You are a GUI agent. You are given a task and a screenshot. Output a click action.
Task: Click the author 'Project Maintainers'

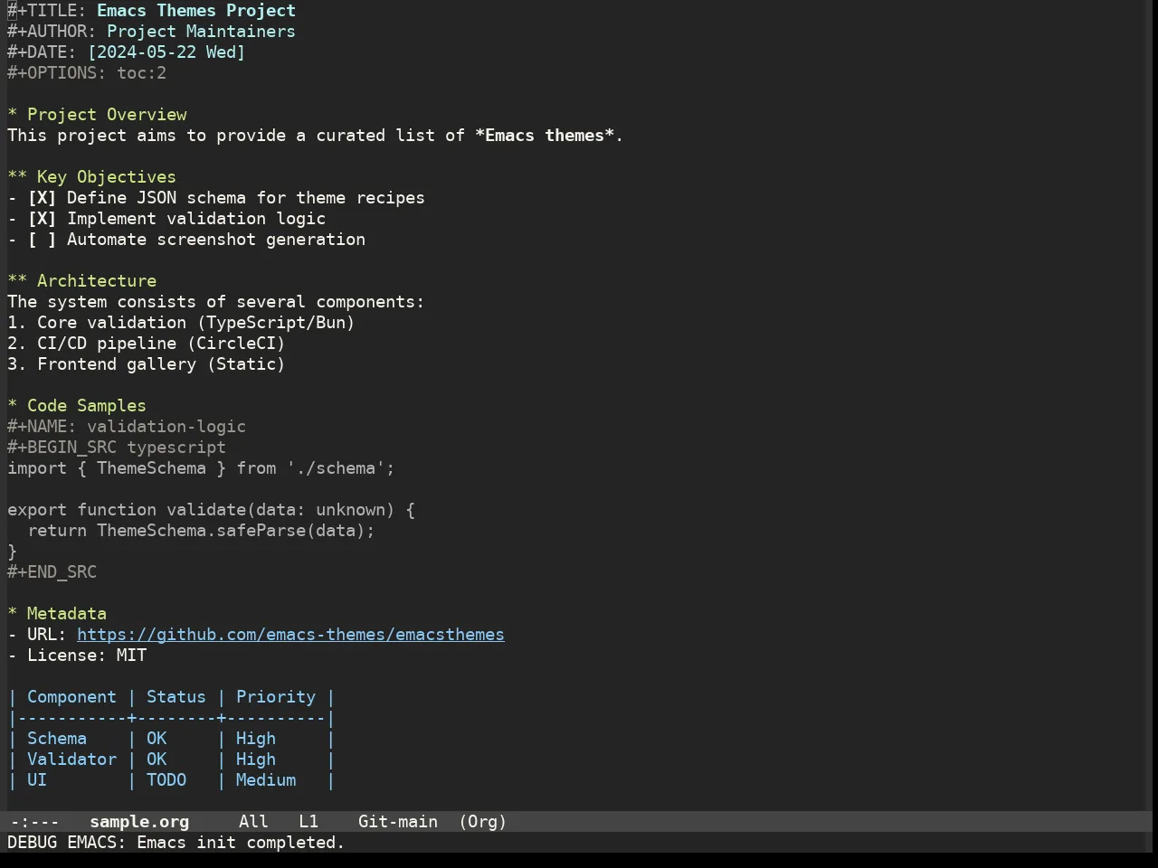click(x=201, y=32)
